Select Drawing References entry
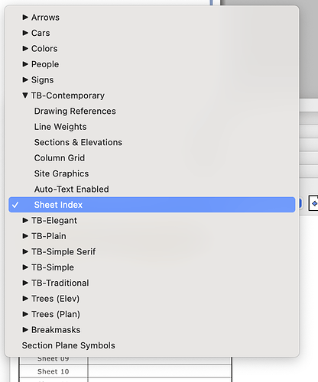Viewport: 318px width, 382px height. [75, 111]
